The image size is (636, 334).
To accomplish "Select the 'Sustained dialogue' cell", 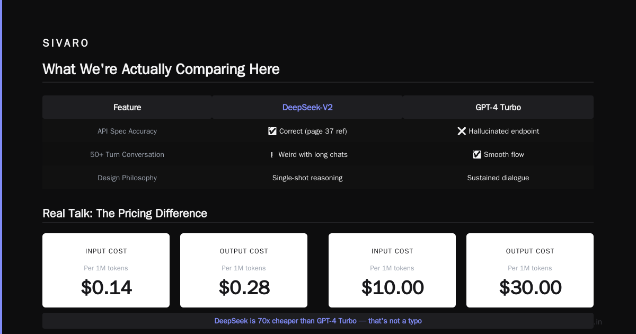I will (498, 178).
